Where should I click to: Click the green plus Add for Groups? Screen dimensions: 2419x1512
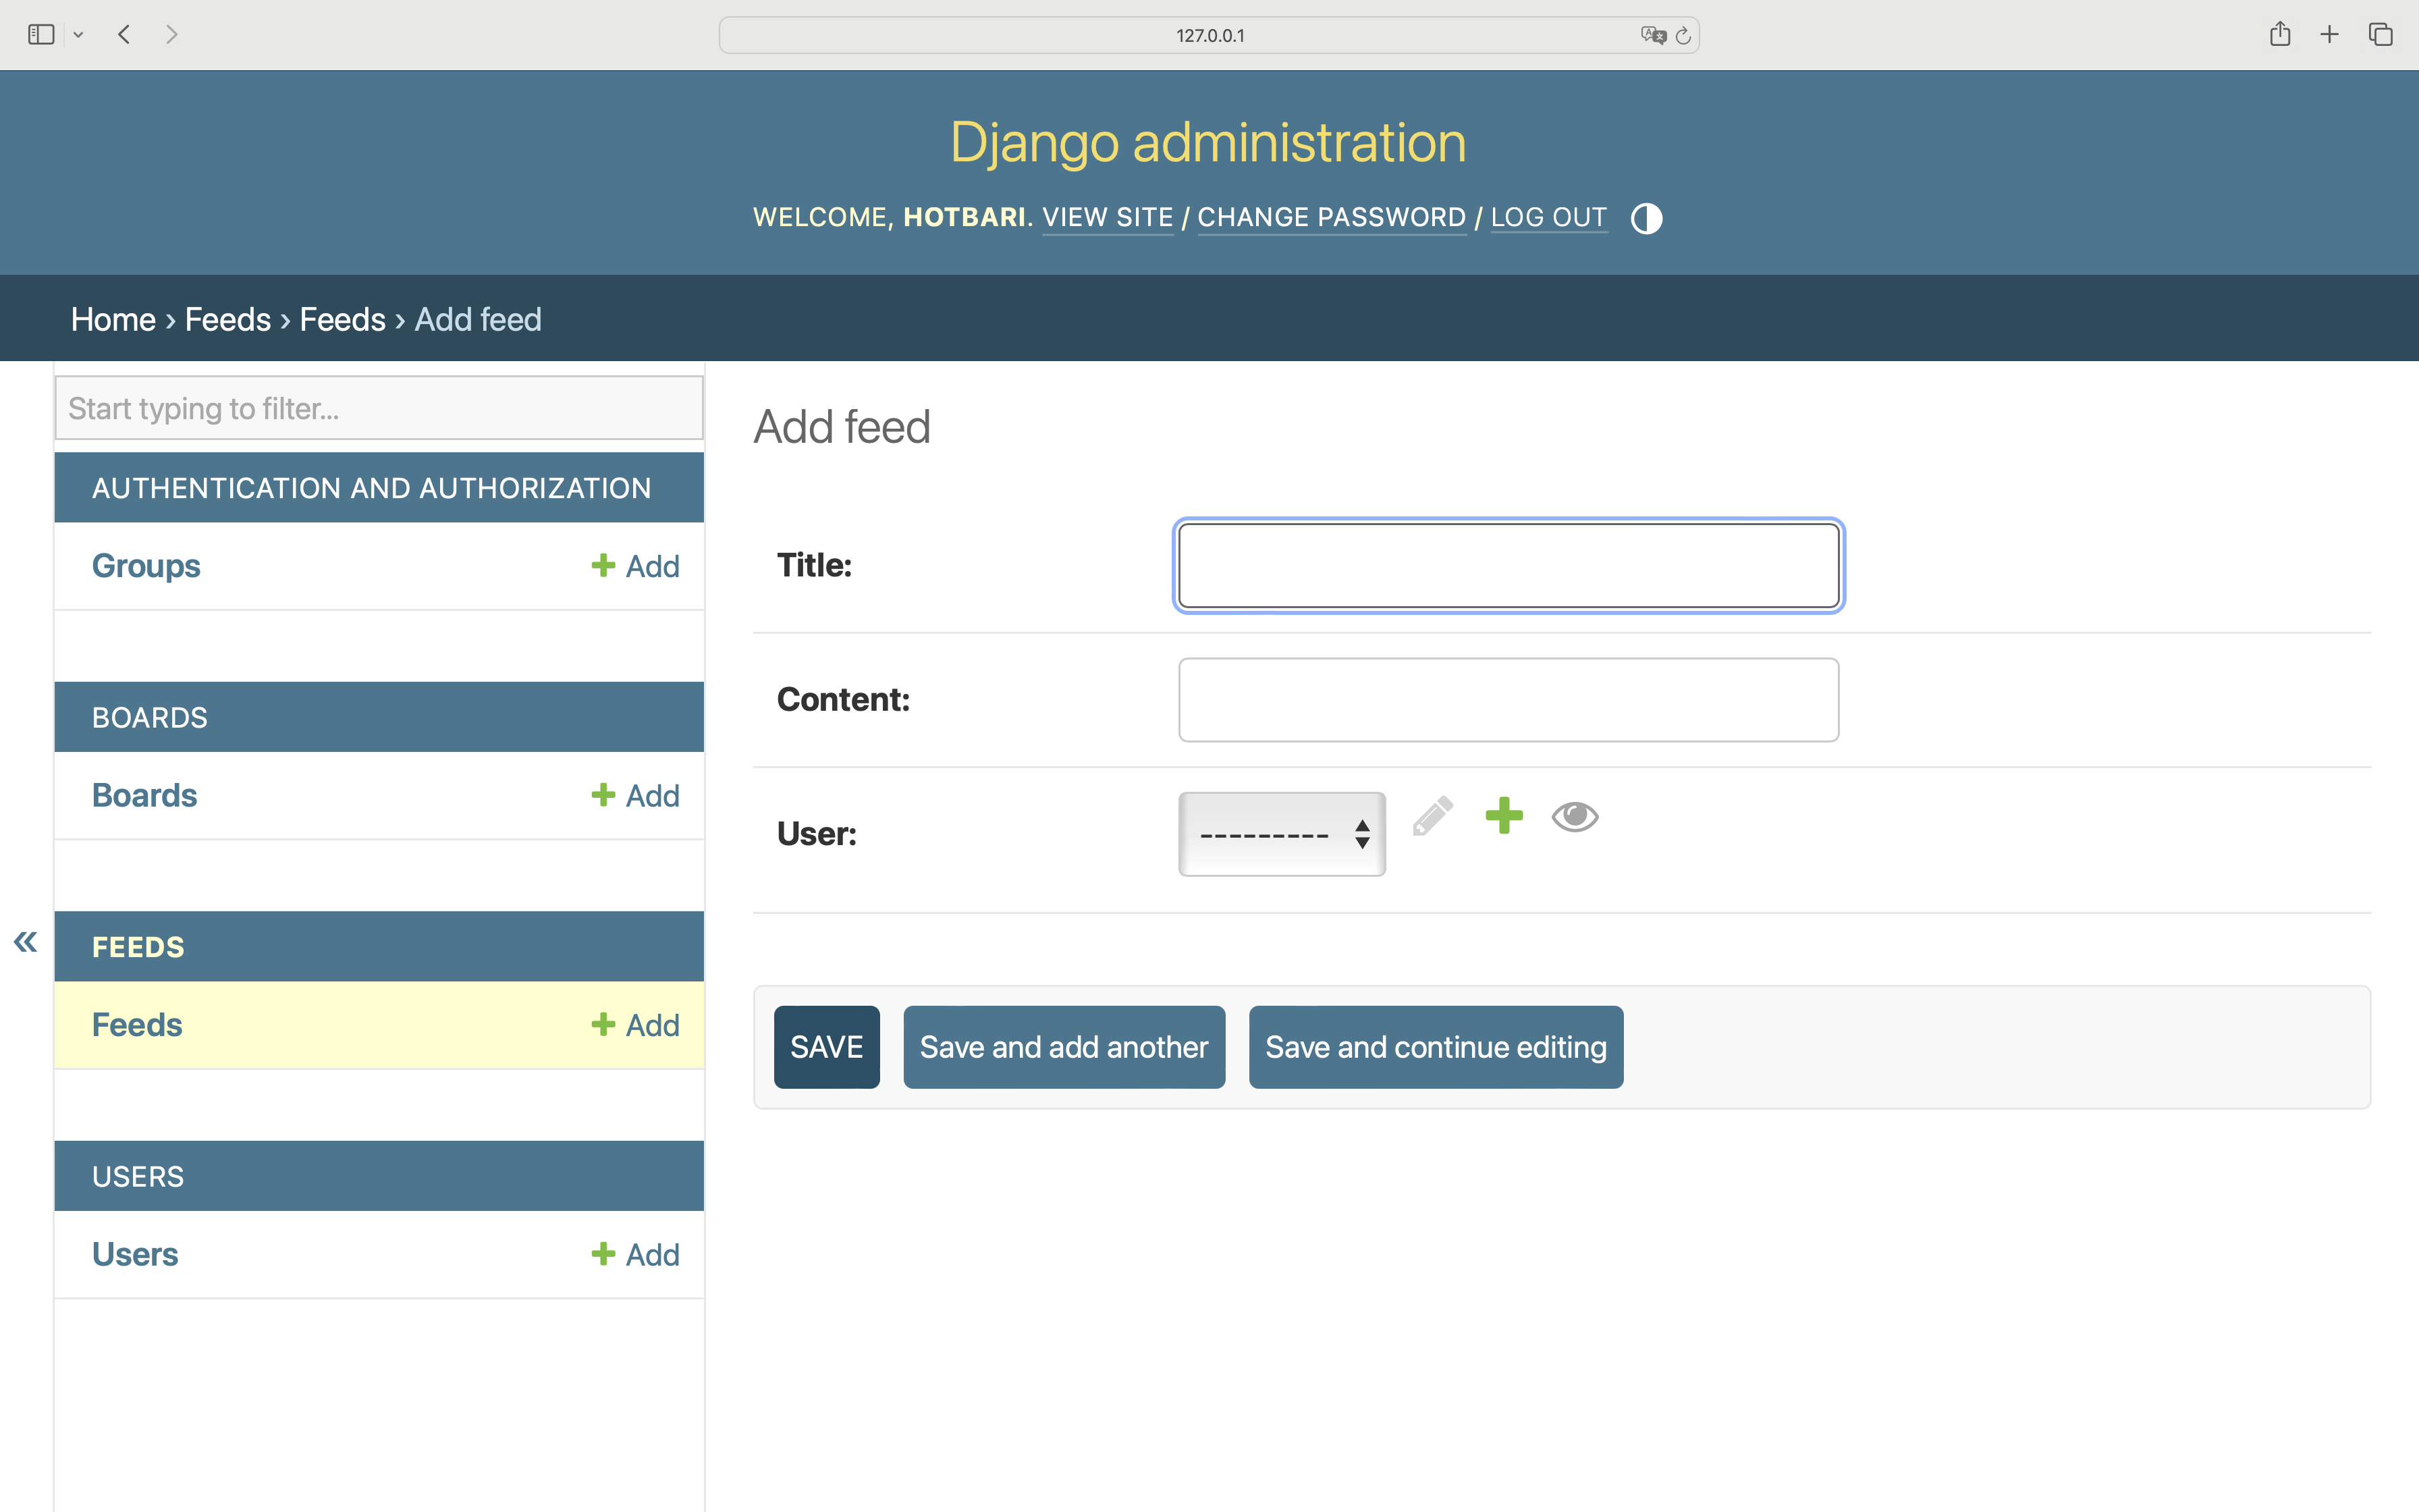click(x=634, y=566)
